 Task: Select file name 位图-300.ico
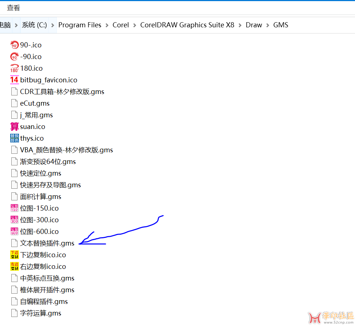tap(39, 220)
